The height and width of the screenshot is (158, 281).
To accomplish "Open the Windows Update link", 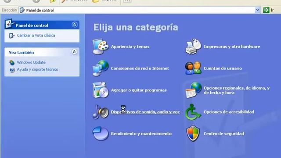I will tap(31, 62).
